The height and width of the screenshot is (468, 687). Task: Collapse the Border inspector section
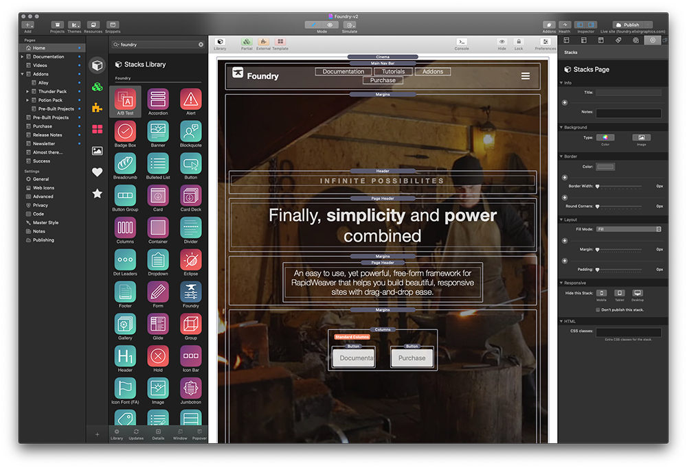(561, 156)
